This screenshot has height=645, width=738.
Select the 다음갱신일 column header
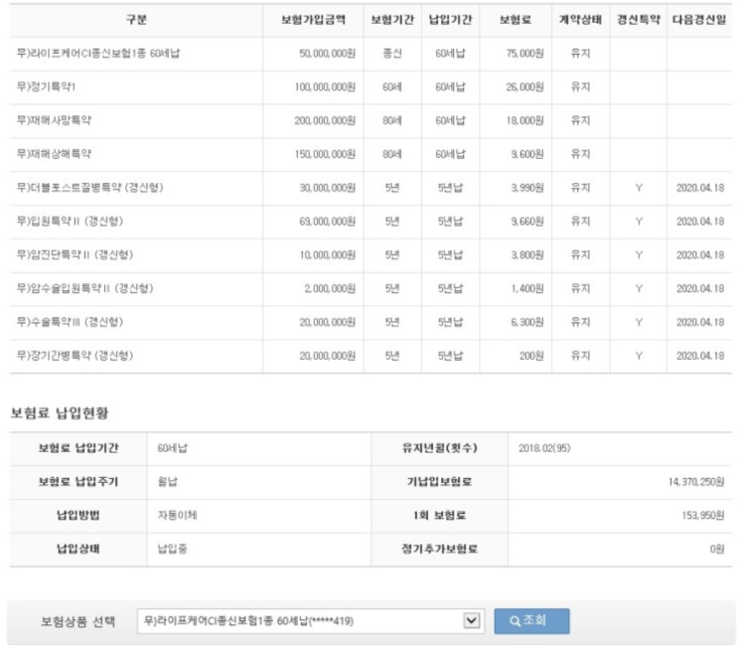coord(699,20)
